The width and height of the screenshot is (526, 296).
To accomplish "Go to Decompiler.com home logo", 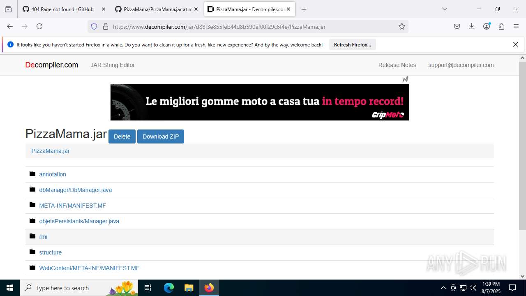I will point(52,65).
